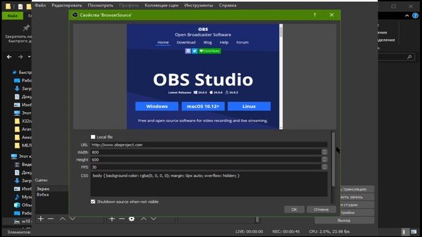Open the Музыка folder in Explorer sidebar
This screenshot has width=422, height=237.
point(23,197)
